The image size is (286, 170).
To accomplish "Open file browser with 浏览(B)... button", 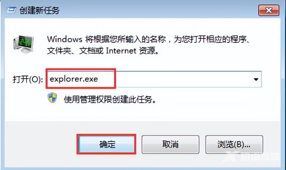I will pos(234,144).
